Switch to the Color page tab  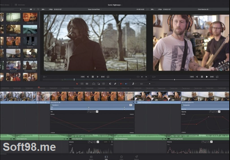point(121,158)
